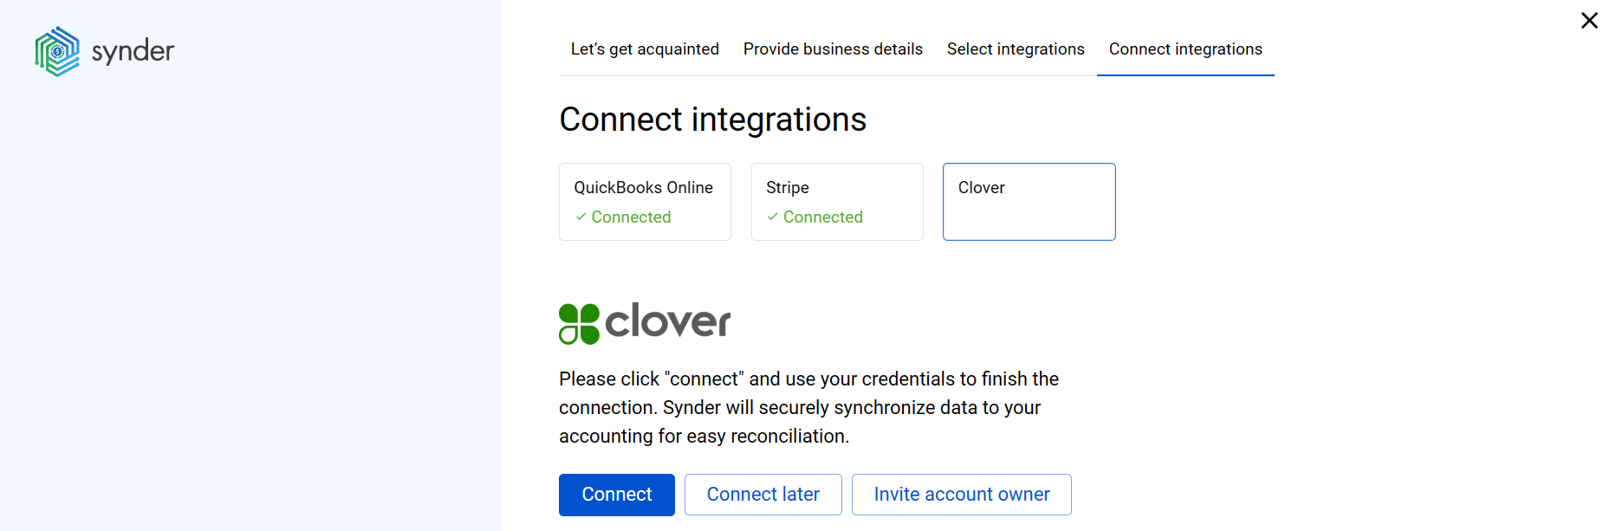Click the X to dismiss the onboarding dialog
Viewport: 1623px width, 531px height.
(1589, 20)
